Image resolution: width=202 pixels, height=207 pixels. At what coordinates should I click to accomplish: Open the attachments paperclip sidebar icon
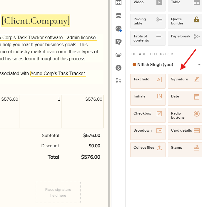click(x=118, y=55)
